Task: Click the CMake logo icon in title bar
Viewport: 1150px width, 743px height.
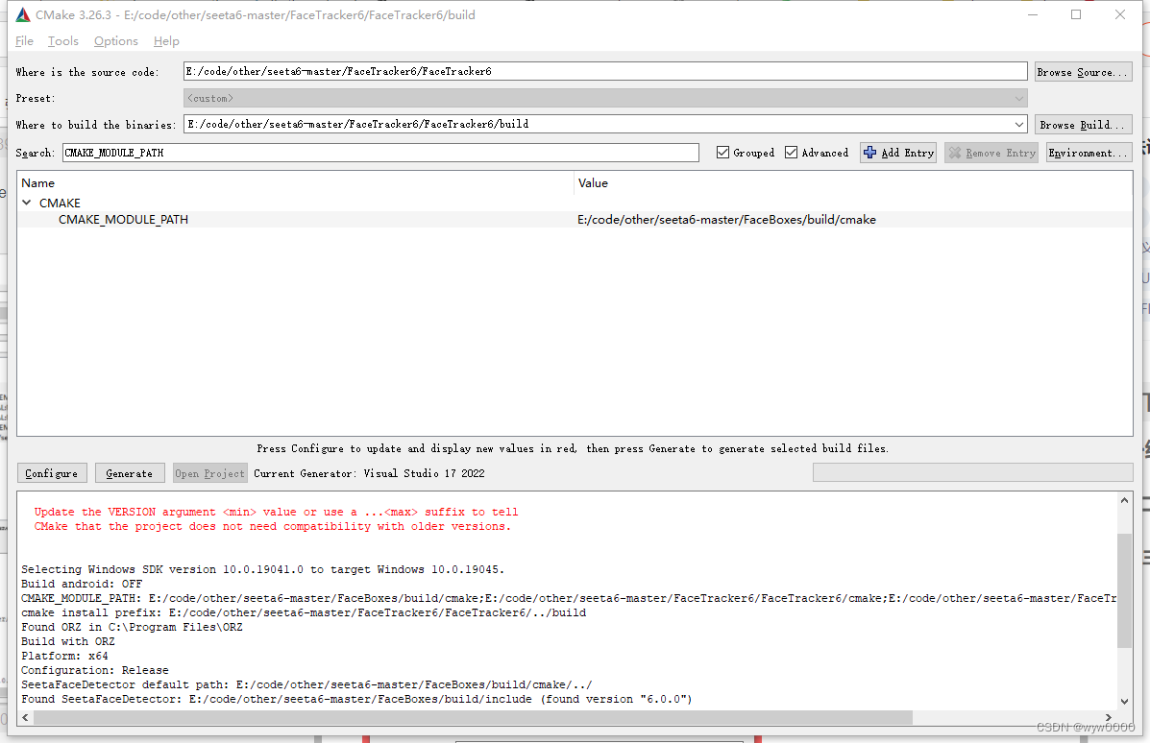Action: (x=23, y=14)
